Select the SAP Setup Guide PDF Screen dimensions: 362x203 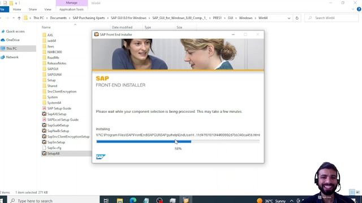(x=59, y=108)
